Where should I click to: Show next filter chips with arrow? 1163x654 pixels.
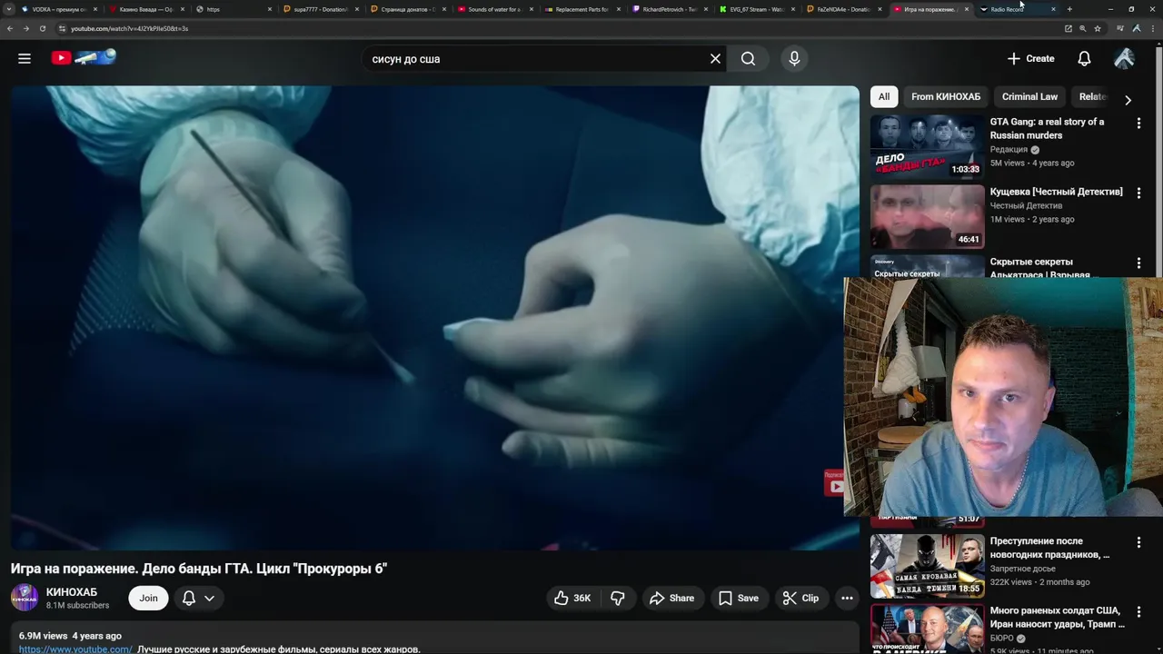1128,100
